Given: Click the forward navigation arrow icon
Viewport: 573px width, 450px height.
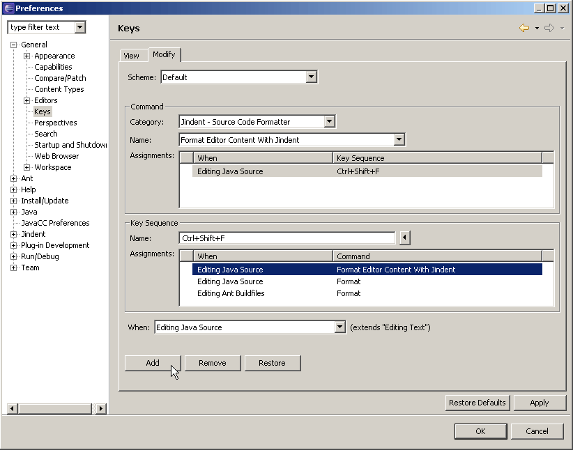Looking at the screenshot, I should (549, 28).
